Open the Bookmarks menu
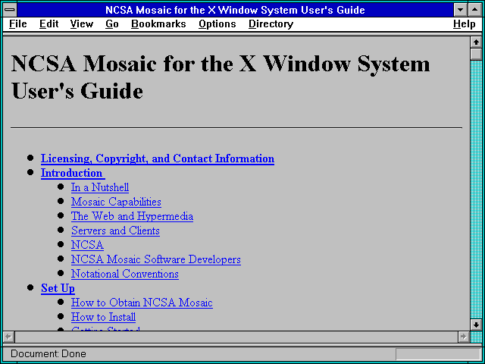 (x=158, y=24)
